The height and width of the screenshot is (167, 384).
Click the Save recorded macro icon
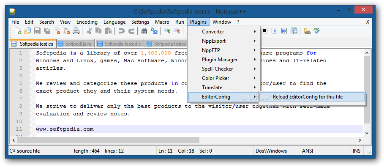pyautogui.click(x=294, y=31)
